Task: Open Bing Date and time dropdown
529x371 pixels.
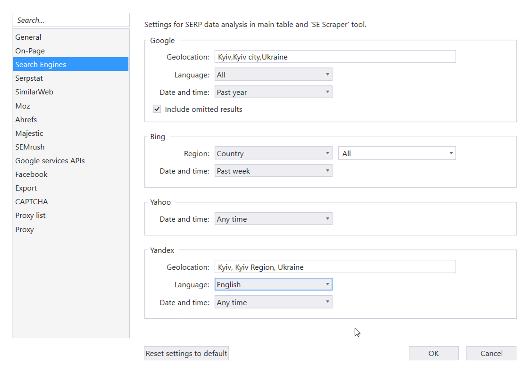Action: coord(273,171)
